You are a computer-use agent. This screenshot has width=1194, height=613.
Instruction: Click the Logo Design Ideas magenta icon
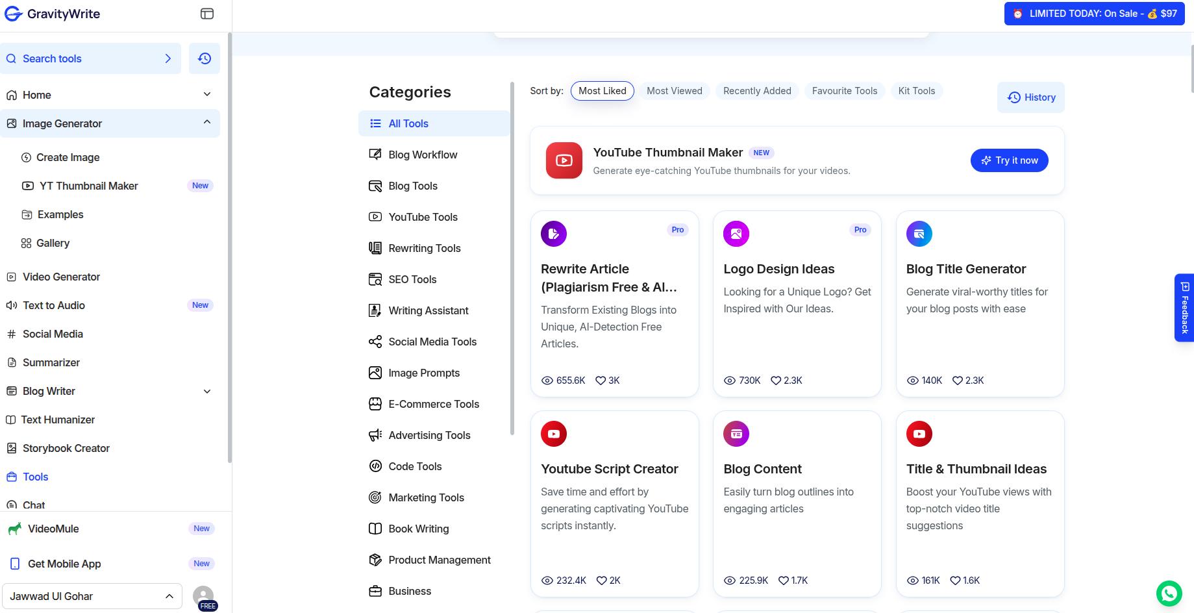click(736, 234)
